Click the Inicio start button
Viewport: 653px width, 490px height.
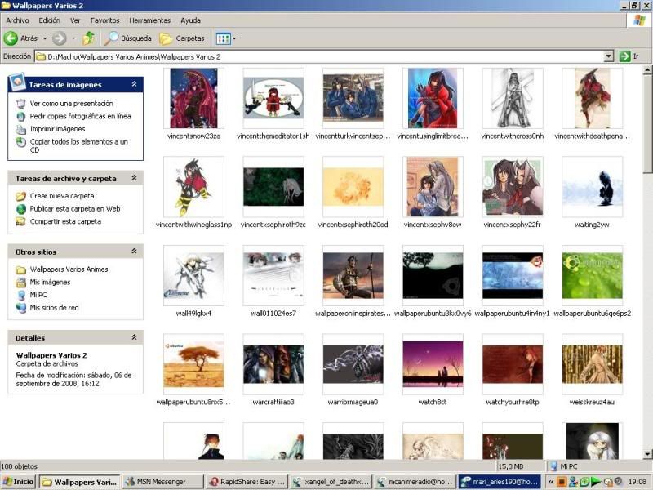coord(18,482)
